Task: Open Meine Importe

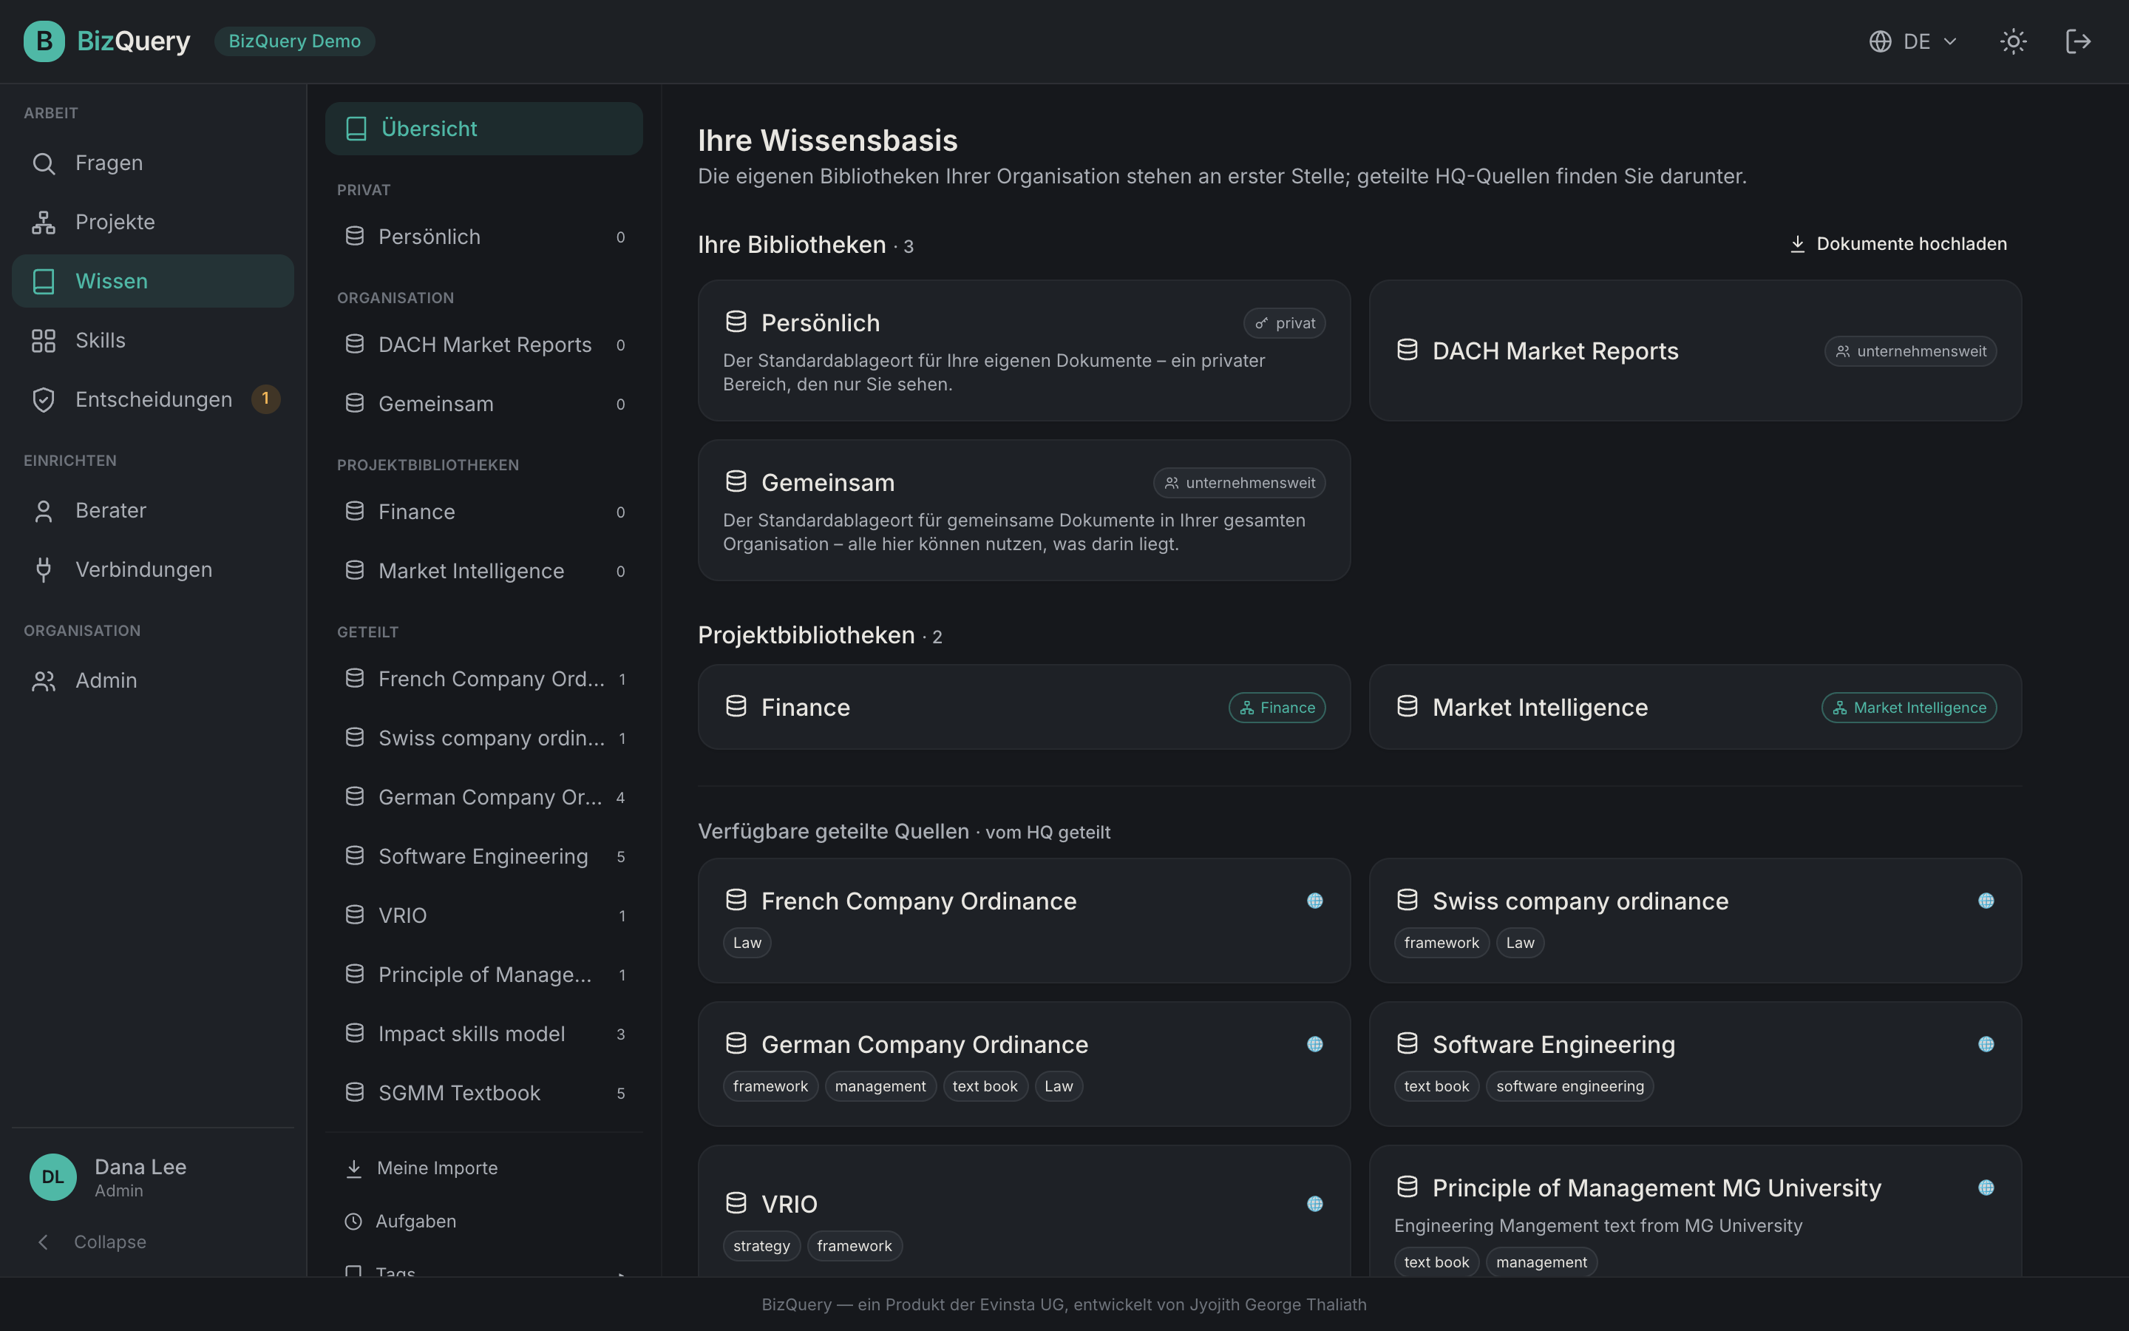Action: 484,1168
